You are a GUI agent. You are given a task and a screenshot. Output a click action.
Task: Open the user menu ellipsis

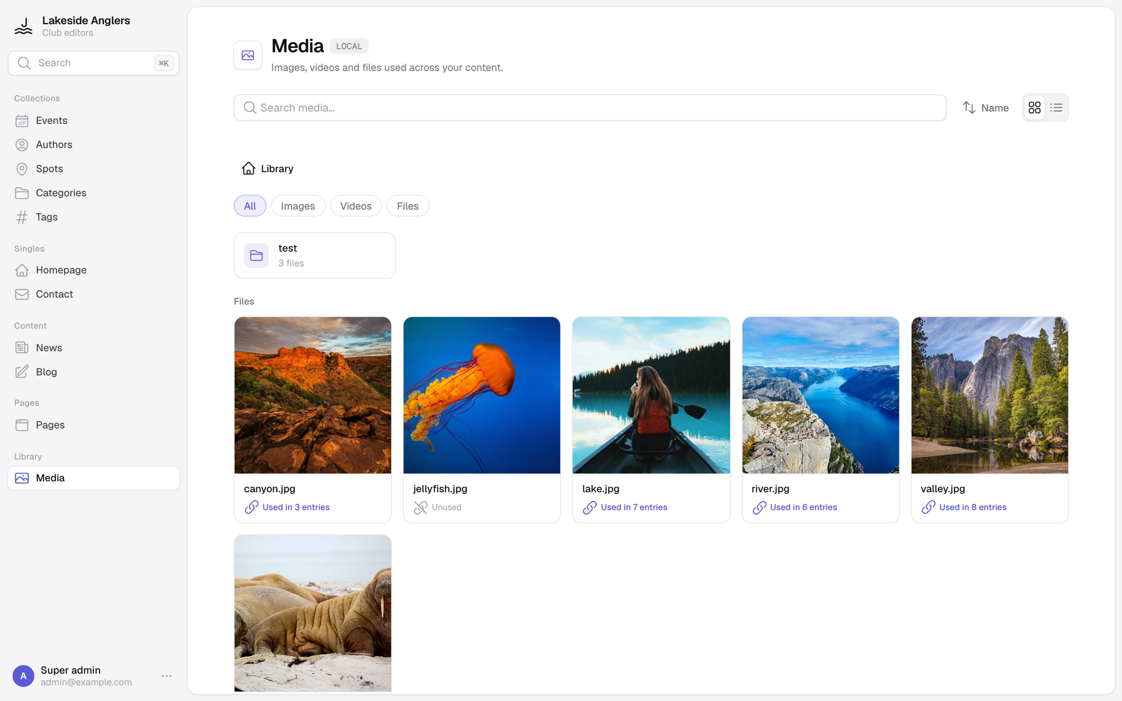point(167,676)
